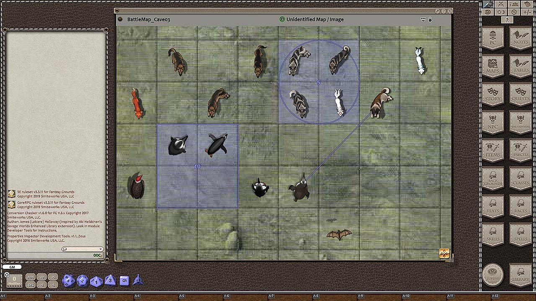Open the PC characters sidebar button
The image size is (536, 301).
493,38
